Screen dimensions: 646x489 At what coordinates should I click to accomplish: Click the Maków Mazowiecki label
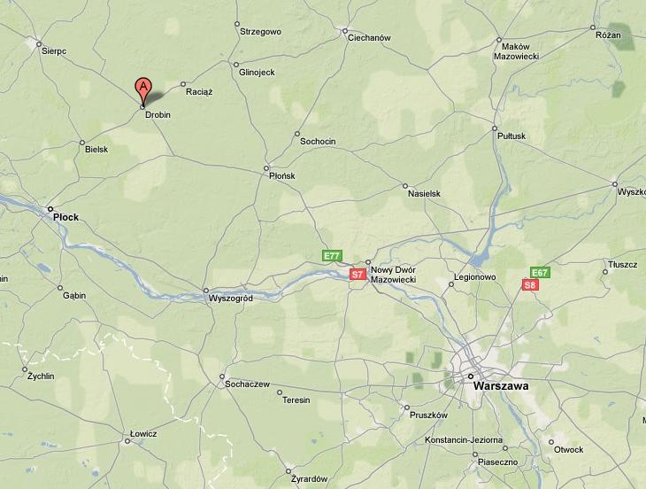pyautogui.click(x=517, y=51)
